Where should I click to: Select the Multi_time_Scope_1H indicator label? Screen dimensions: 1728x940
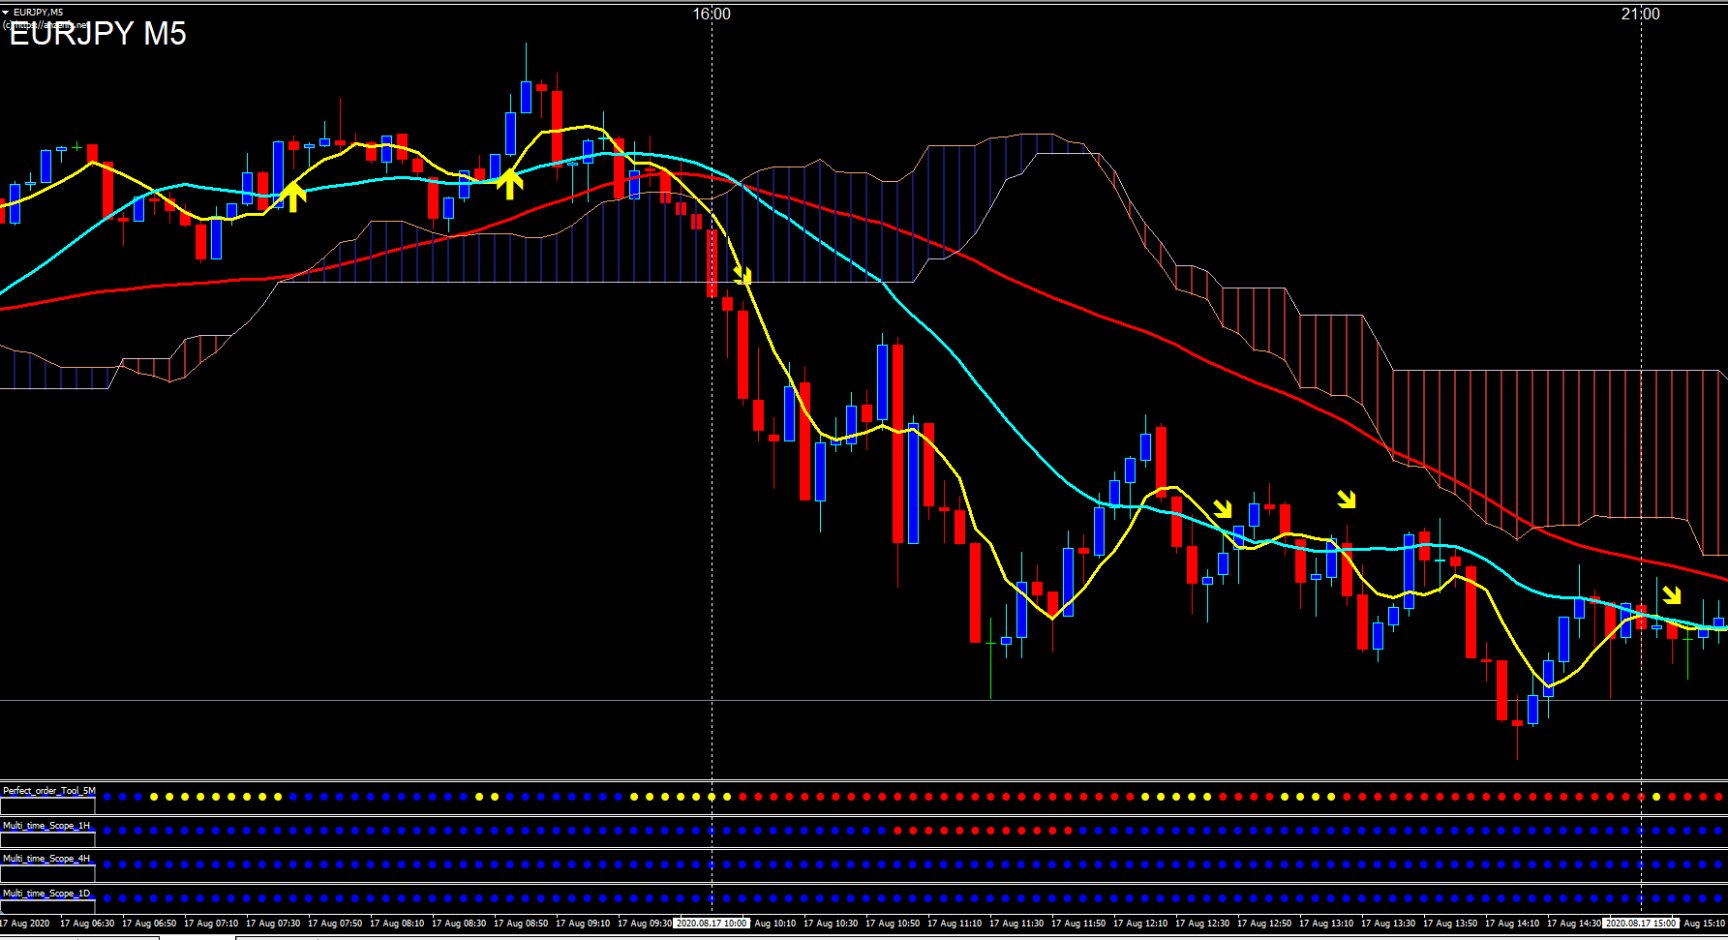(x=46, y=826)
